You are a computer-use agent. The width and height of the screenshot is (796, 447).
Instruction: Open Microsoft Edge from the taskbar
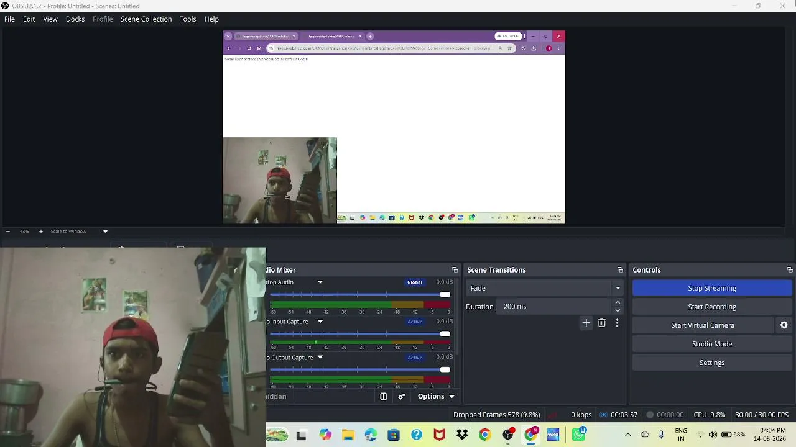click(371, 435)
